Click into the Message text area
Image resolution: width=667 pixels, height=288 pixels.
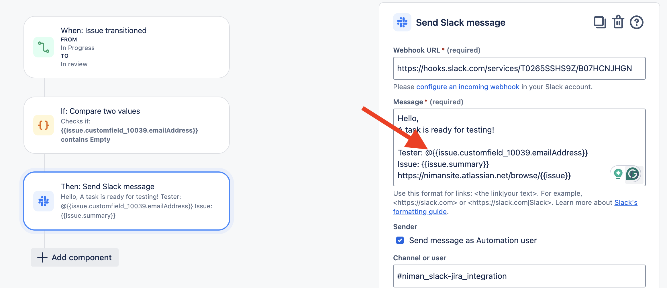[x=519, y=147]
